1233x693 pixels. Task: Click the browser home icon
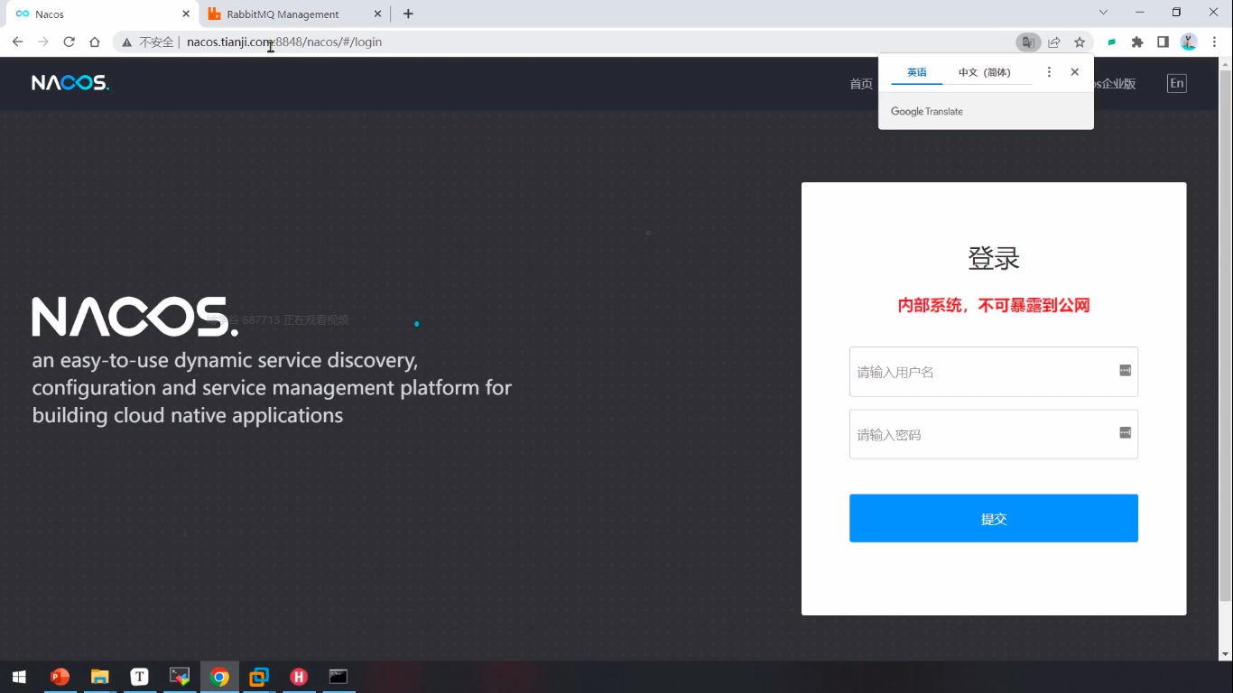[x=95, y=42]
